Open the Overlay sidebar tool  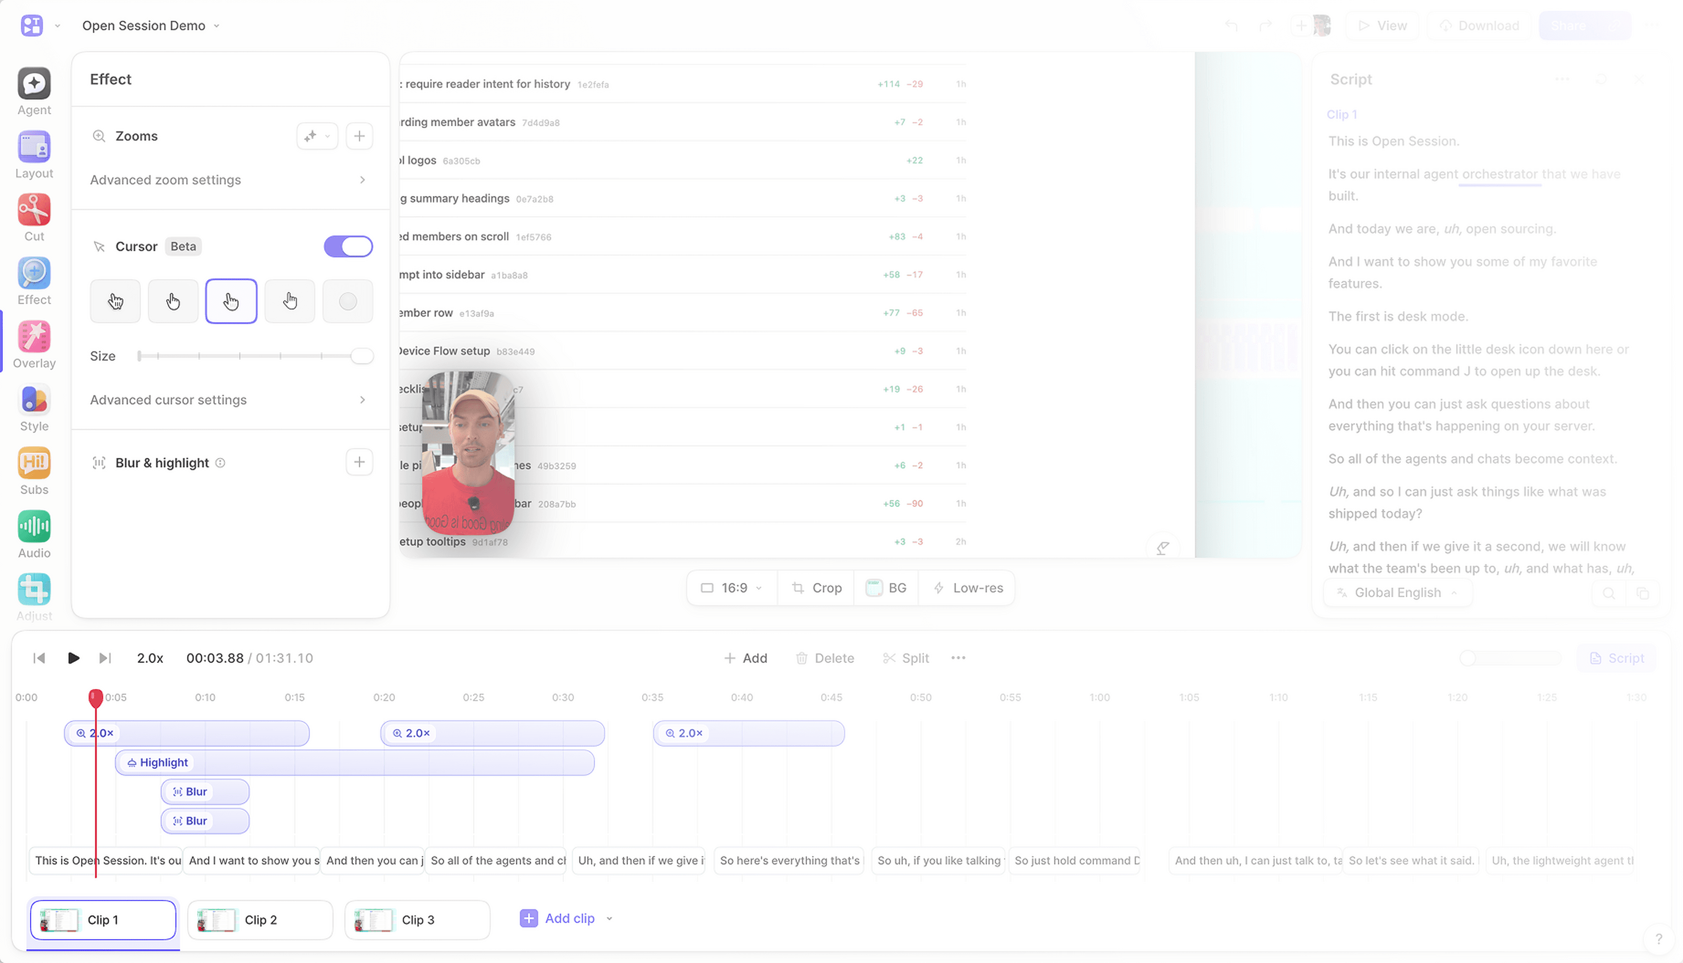coord(34,345)
